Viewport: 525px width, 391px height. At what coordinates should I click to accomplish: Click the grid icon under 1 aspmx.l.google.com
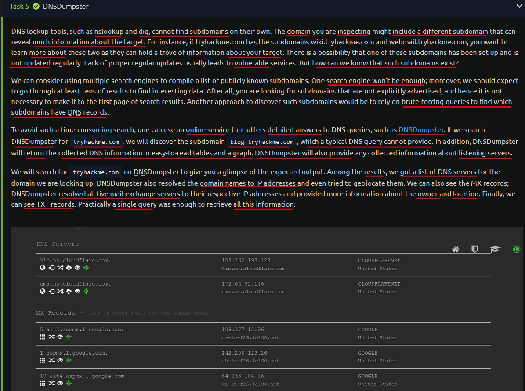42,360
